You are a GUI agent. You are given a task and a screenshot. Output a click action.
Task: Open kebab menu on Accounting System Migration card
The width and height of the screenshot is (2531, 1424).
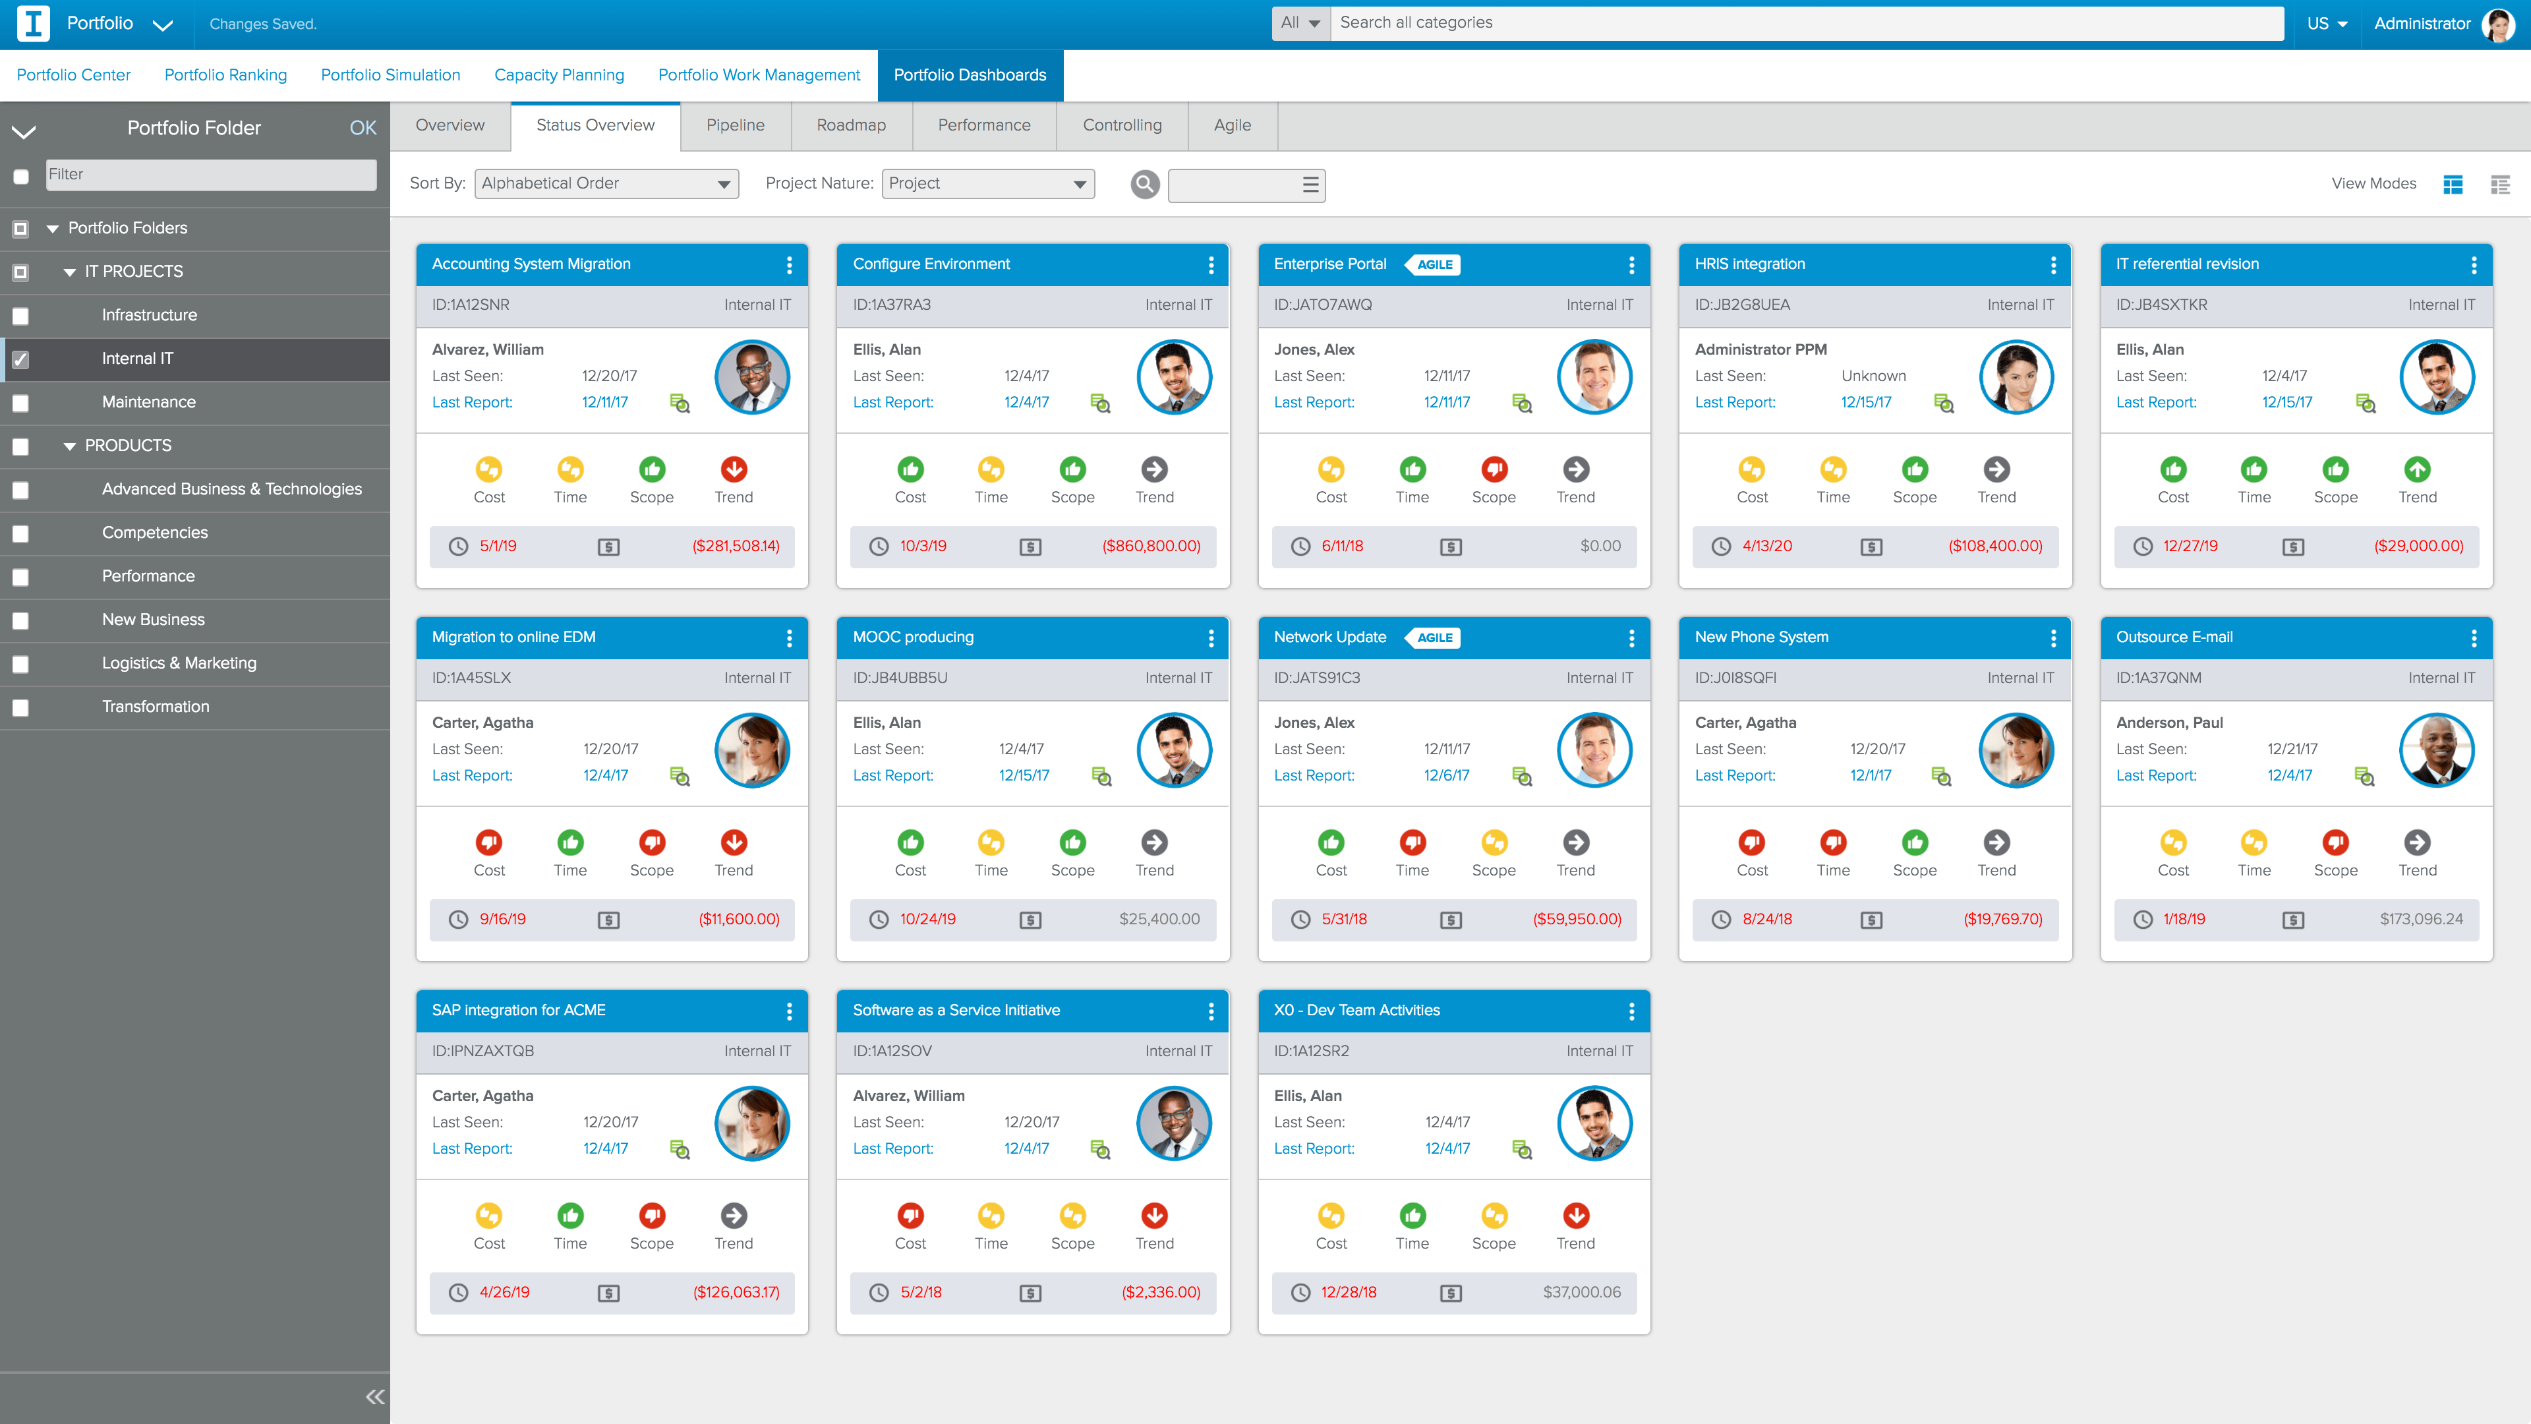789,264
